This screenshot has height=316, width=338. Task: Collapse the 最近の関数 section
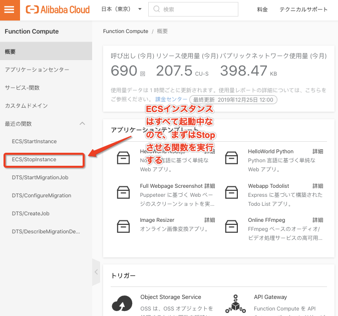(x=83, y=124)
